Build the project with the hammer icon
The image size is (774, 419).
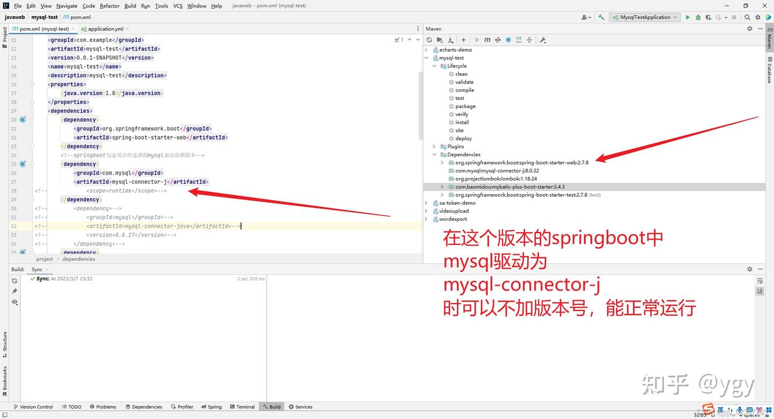pyautogui.click(x=601, y=17)
